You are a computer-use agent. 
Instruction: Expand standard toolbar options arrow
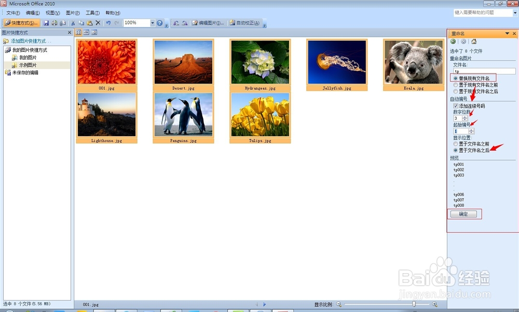point(167,24)
